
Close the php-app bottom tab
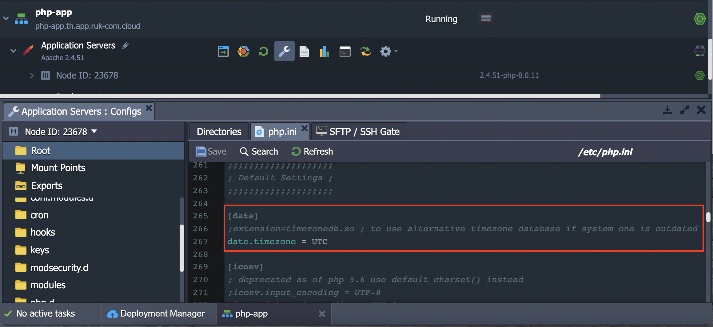click(322, 314)
